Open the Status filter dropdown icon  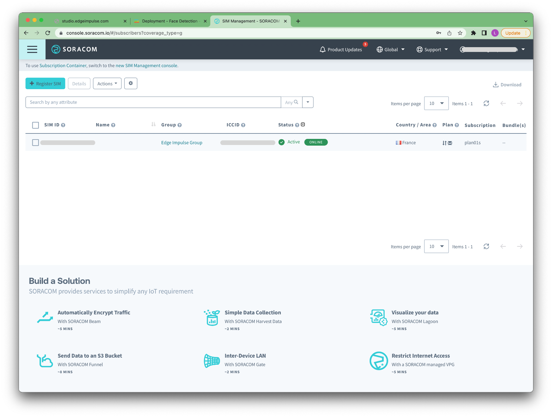pos(303,124)
